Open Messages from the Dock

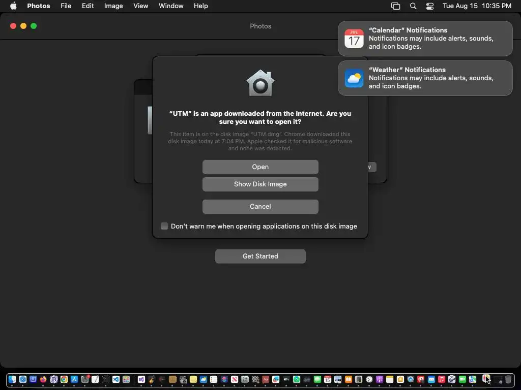click(x=317, y=379)
